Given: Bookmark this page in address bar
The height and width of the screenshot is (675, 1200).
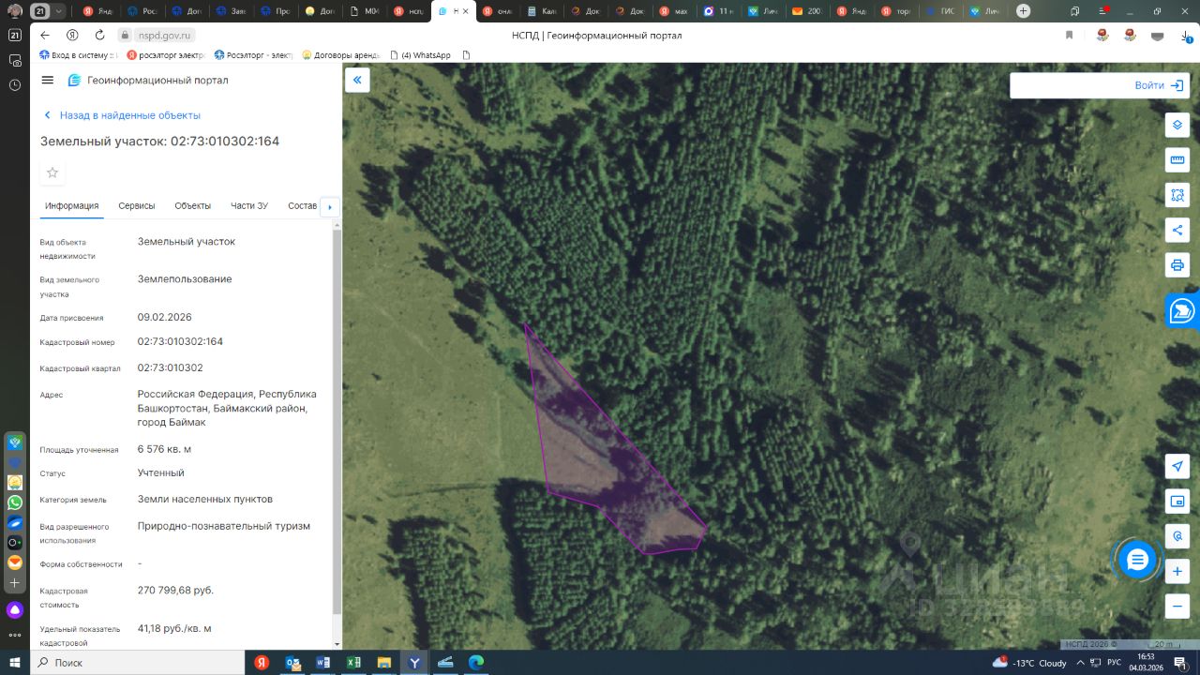Looking at the screenshot, I should (x=1069, y=36).
